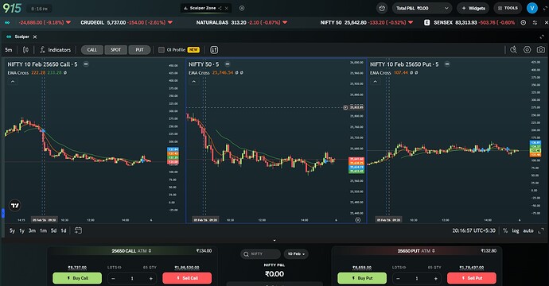Image resolution: width=549 pixels, height=286 pixels.
Task: Enable the OI Profile checkbox
Action: [162, 50]
